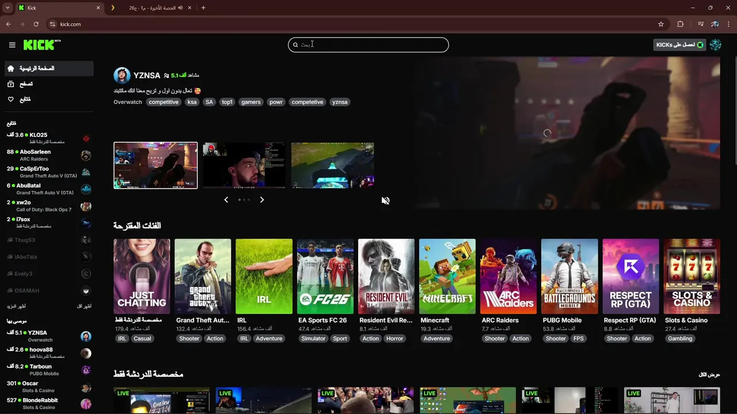Image resolution: width=737 pixels, height=414 pixels.
Task: Open hoova88 in recommended channels
Action: tap(49, 353)
